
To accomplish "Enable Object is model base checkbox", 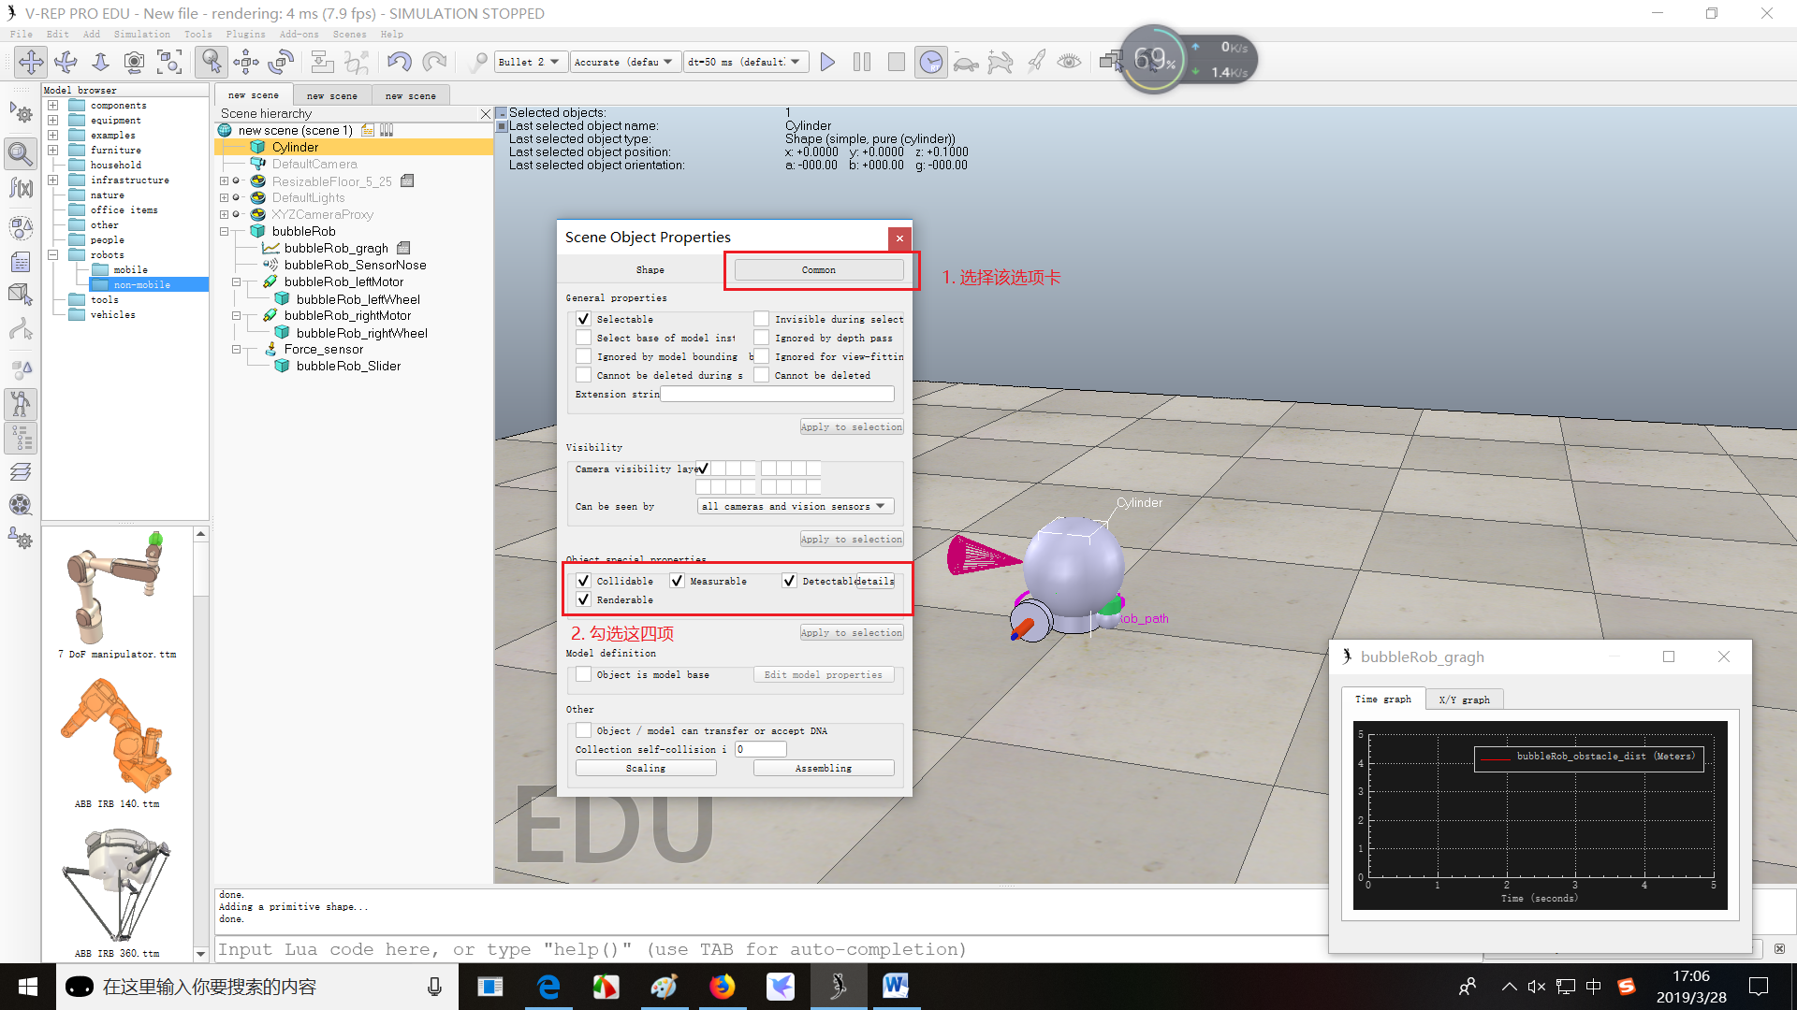I will pyautogui.click(x=583, y=674).
